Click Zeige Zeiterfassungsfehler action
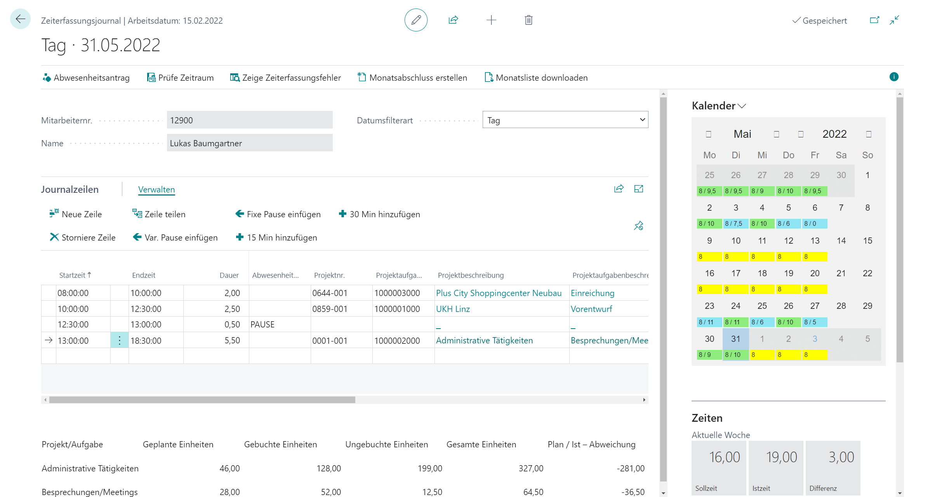 (x=285, y=78)
